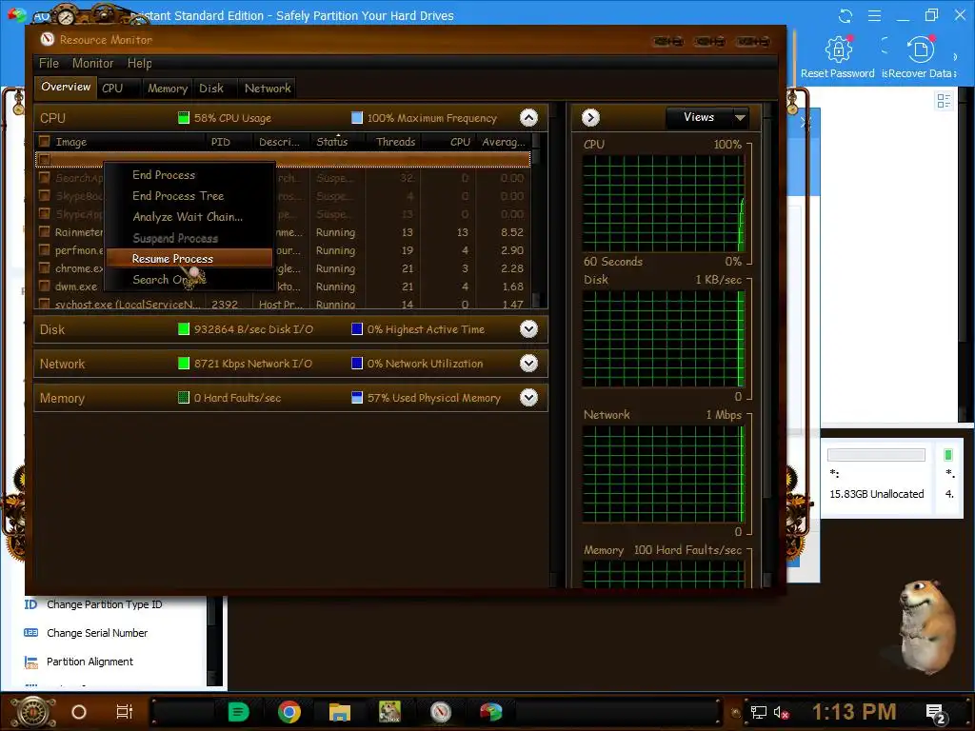975x731 pixels.
Task: Check the Image header select-all checkbox
Action: click(44, 141)
